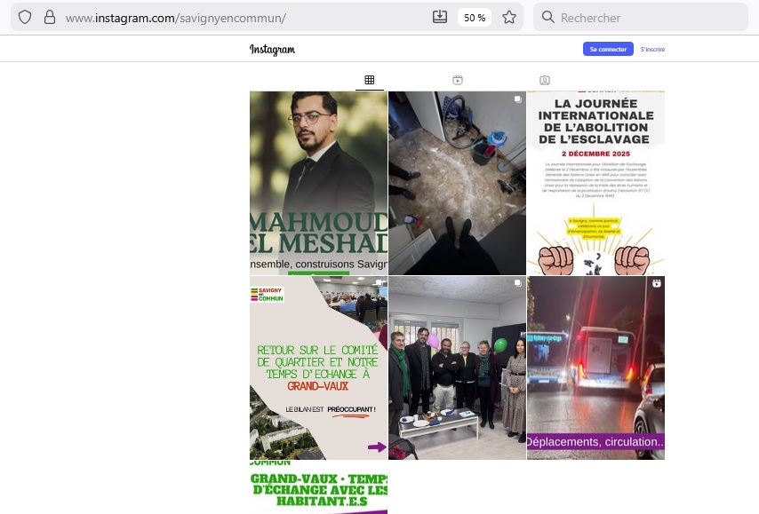Open the Abolition de l'esclavage post
The image size is (759, 514).
595,183
